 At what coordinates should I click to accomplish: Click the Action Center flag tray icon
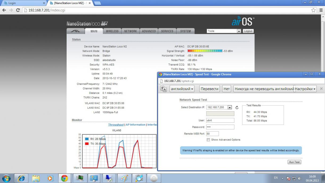[288, 178]
